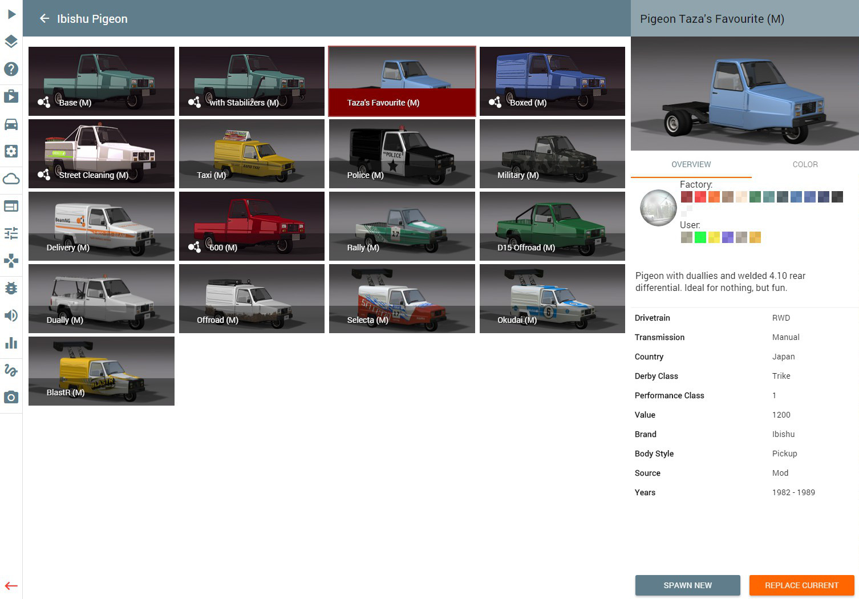The width and height of the screenshot is (859, 599).
Task: Open the window layout icon in sidebar
Action: click(11, 206)
